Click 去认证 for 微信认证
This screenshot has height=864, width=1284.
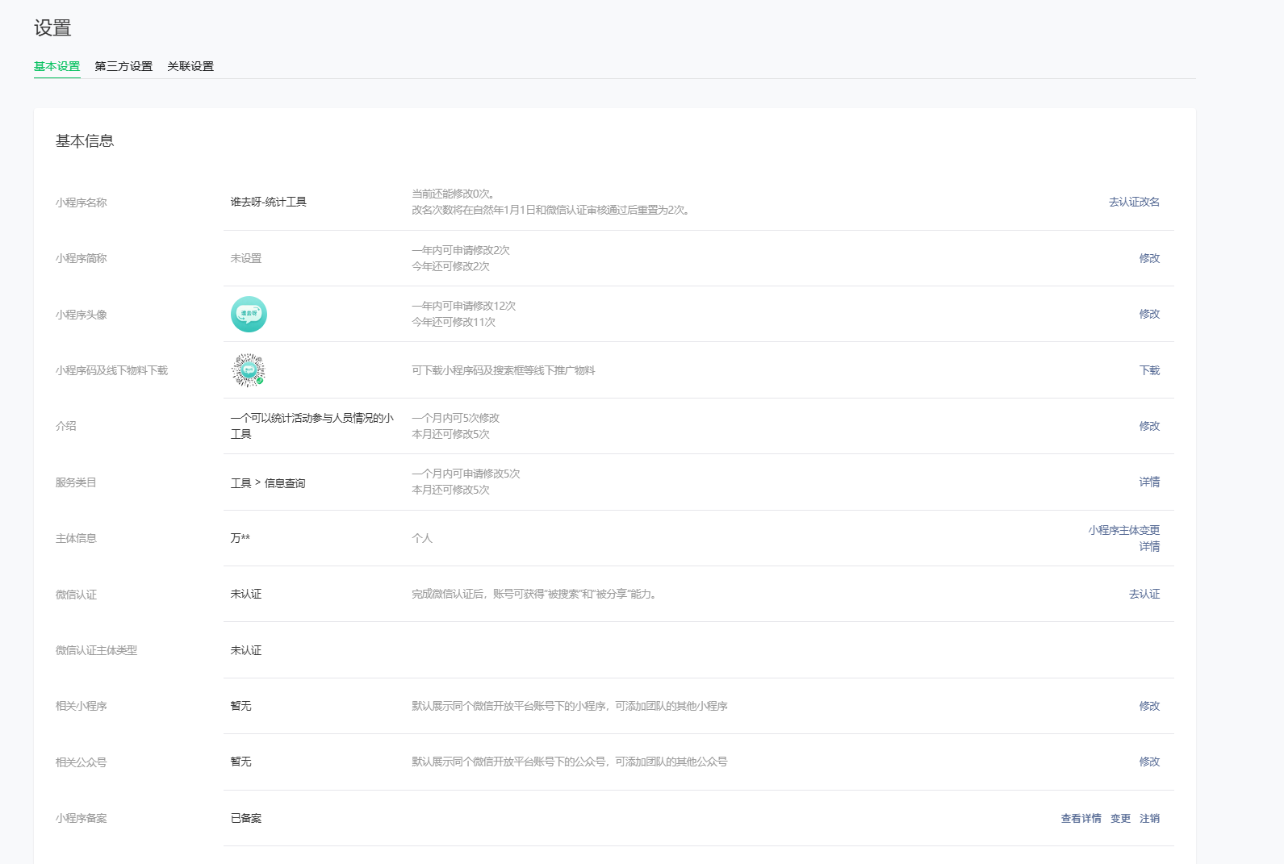[1144, 594]
